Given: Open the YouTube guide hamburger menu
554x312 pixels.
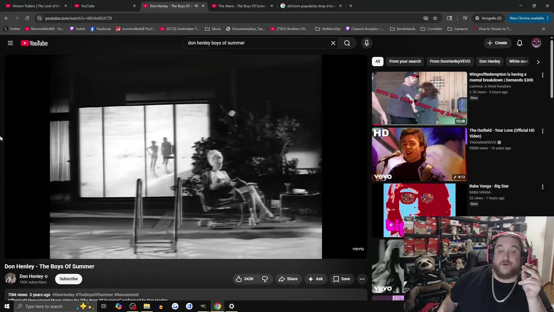Looking at the screenshot, I should tap(10, 43).
